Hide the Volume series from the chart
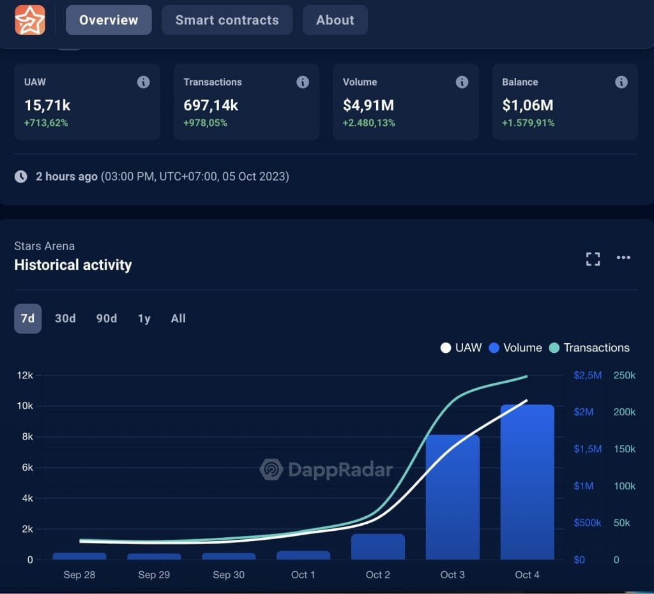The height and width of the screenshot is (594, 654). click(515, 348)
